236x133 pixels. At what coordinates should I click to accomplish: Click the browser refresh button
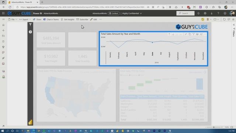(x=10, y=7)
